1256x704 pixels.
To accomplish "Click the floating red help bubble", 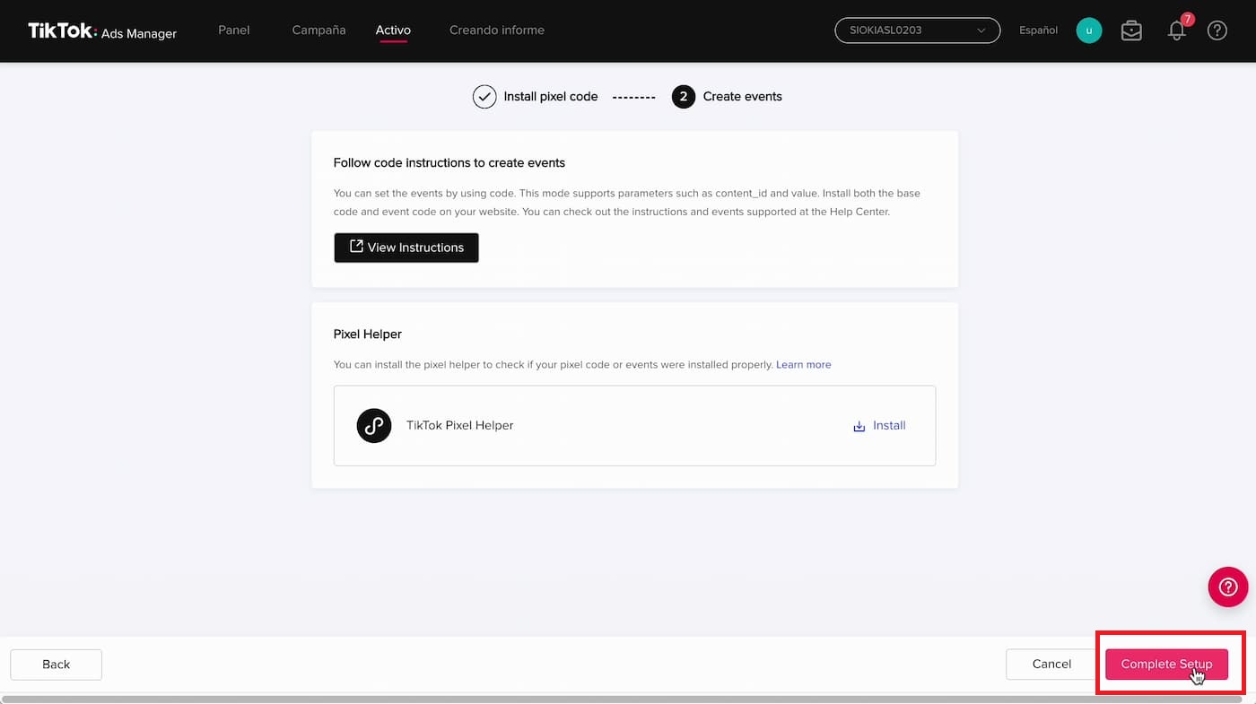I will point(1228,587).
